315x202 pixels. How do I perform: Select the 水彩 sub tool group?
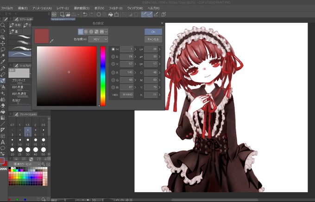15,25
